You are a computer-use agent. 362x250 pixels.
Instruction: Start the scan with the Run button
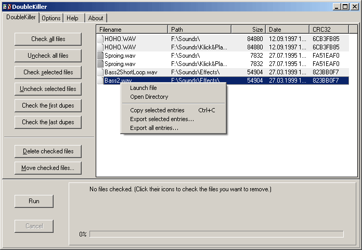34,201
